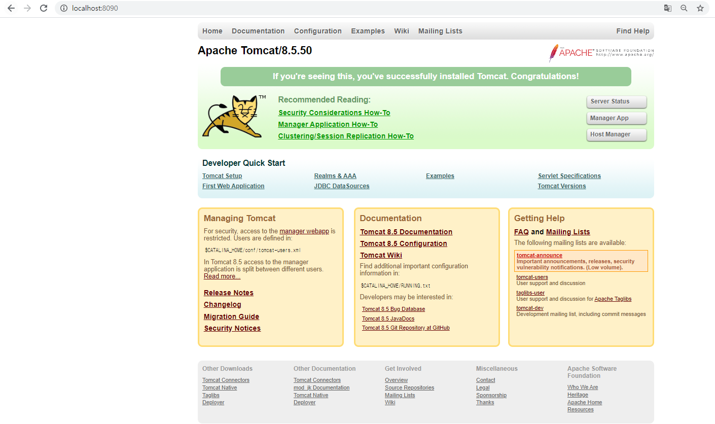Screen dimensions: 715x424
Task: Open JDBC DataSources link
Action: coord(342,186)
